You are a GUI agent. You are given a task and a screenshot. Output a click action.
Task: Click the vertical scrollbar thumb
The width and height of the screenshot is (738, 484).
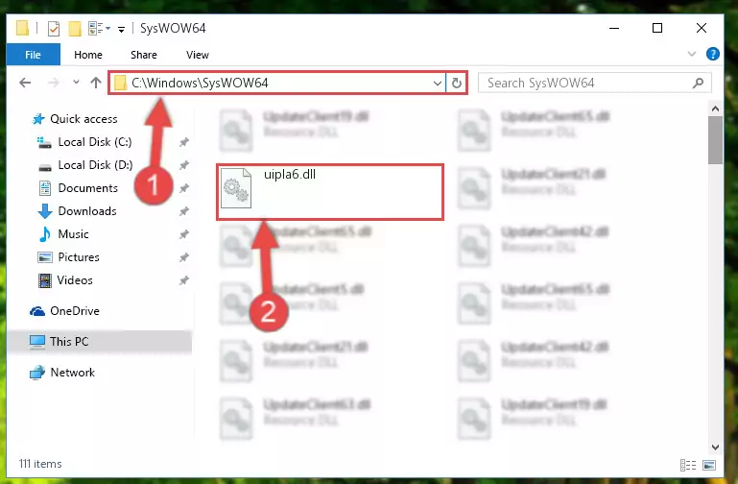coord(715,140)
